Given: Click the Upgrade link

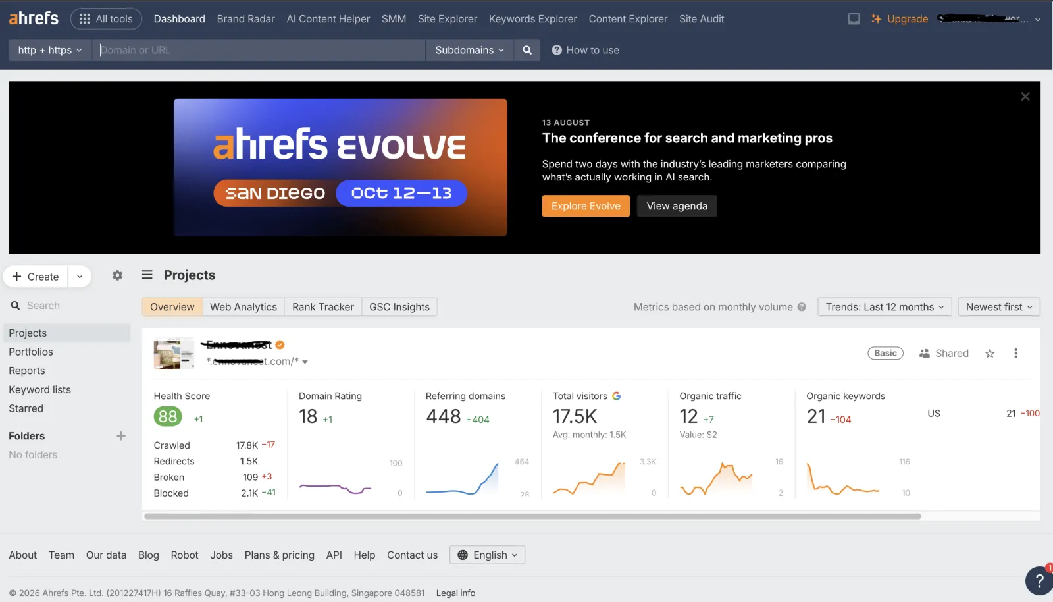Looking at the screenshot, I should pyautogui.click(x=899, y=19).
